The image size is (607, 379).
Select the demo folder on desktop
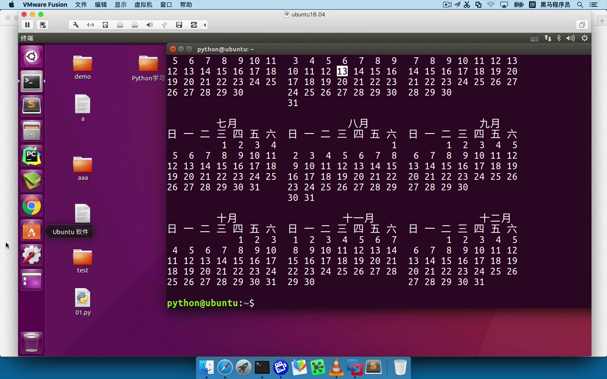pyautogui.click(x=83, y=67)
